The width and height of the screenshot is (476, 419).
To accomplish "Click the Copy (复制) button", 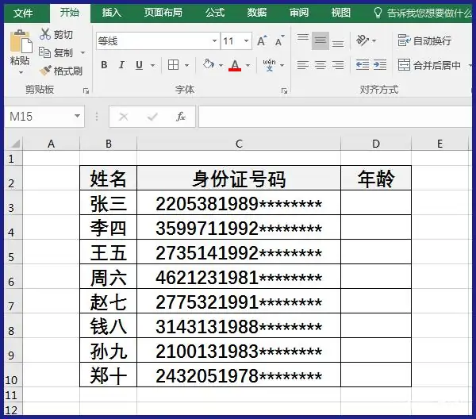I will (56, 52).
